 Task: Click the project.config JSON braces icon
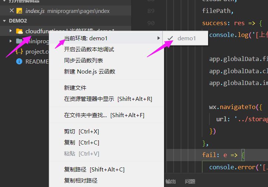20,51
